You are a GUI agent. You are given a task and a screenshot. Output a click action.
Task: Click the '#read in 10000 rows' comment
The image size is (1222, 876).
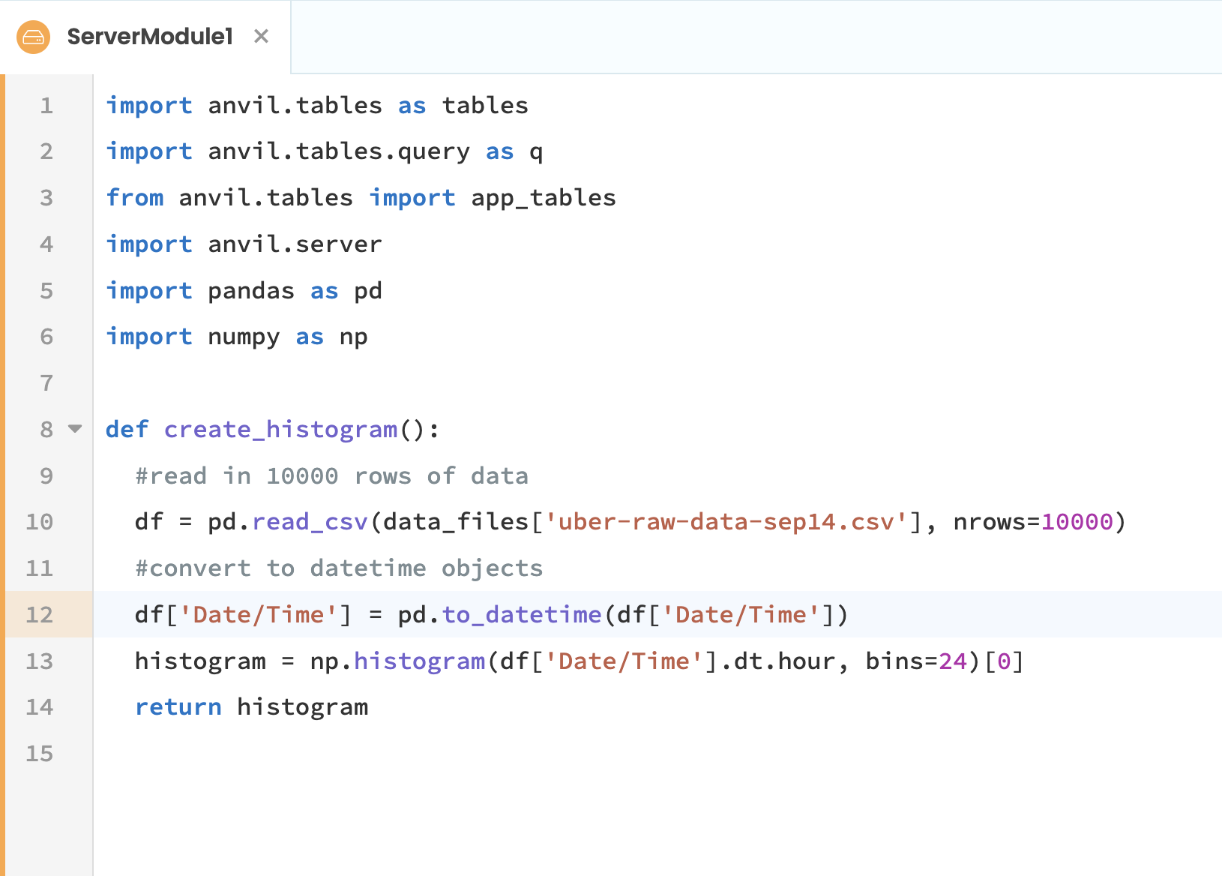point(331,476)
